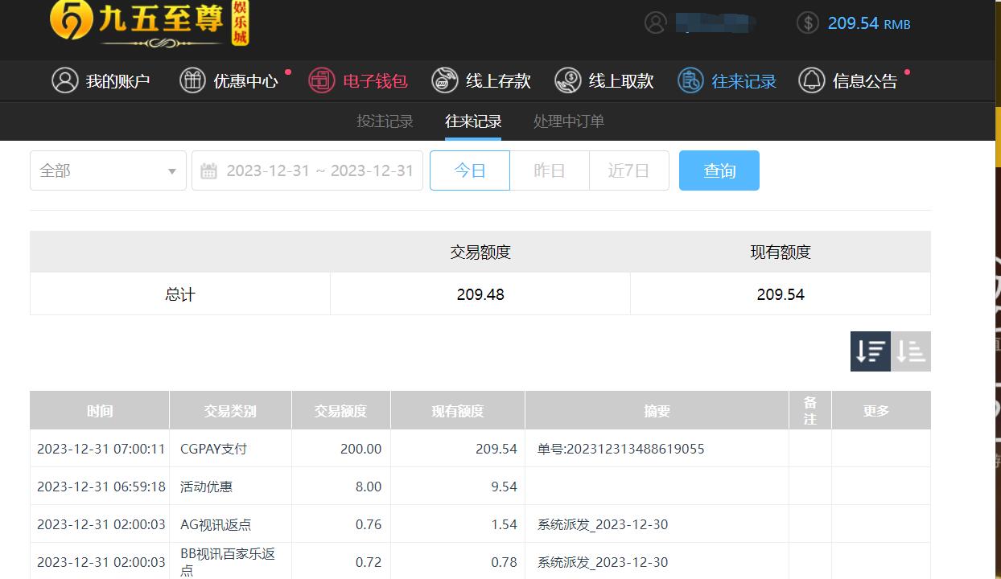Click the 摘要 column header

coord(657,411)
